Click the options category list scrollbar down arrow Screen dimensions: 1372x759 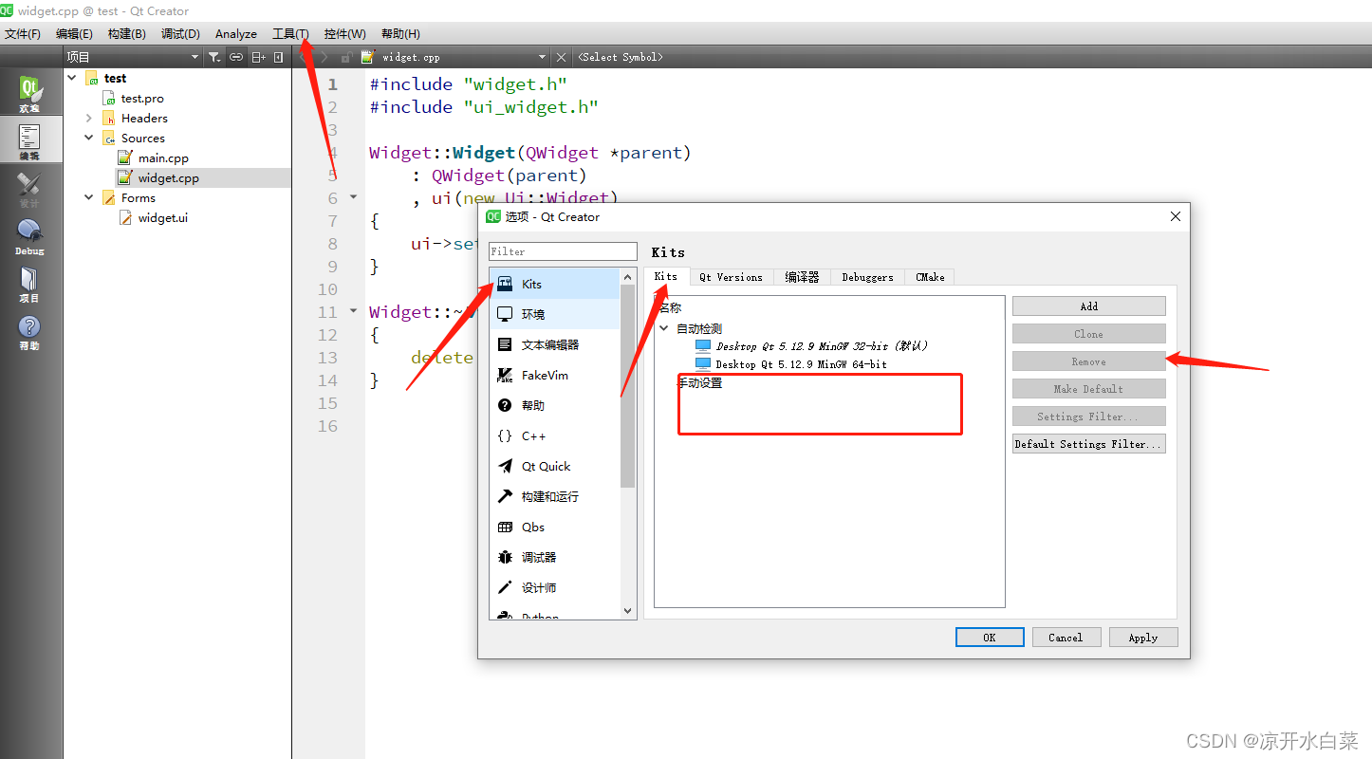click(627, 611)
